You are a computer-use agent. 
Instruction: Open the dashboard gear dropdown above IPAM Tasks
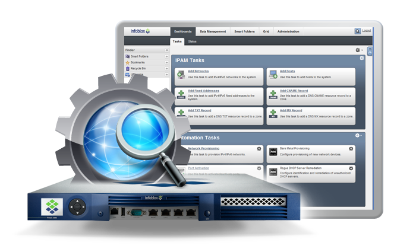(358, 50)
